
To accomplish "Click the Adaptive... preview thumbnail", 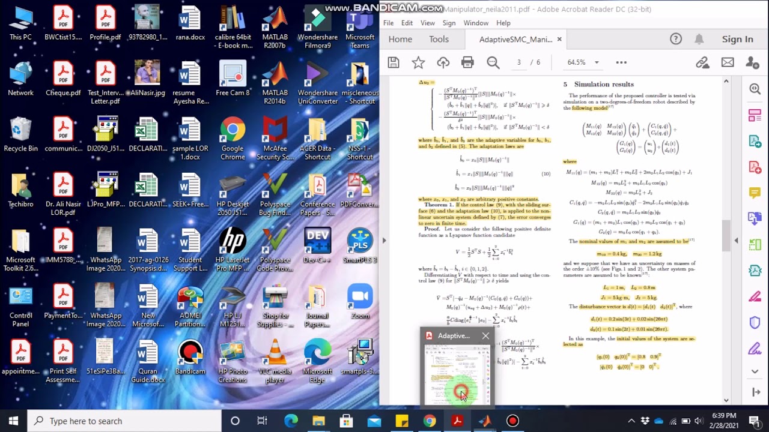I will click(x=457, y=374).
